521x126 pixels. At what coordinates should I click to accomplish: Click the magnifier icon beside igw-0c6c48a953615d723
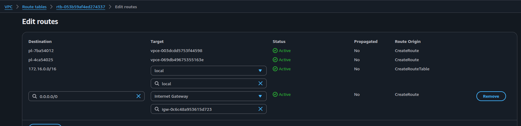point(157,109)
